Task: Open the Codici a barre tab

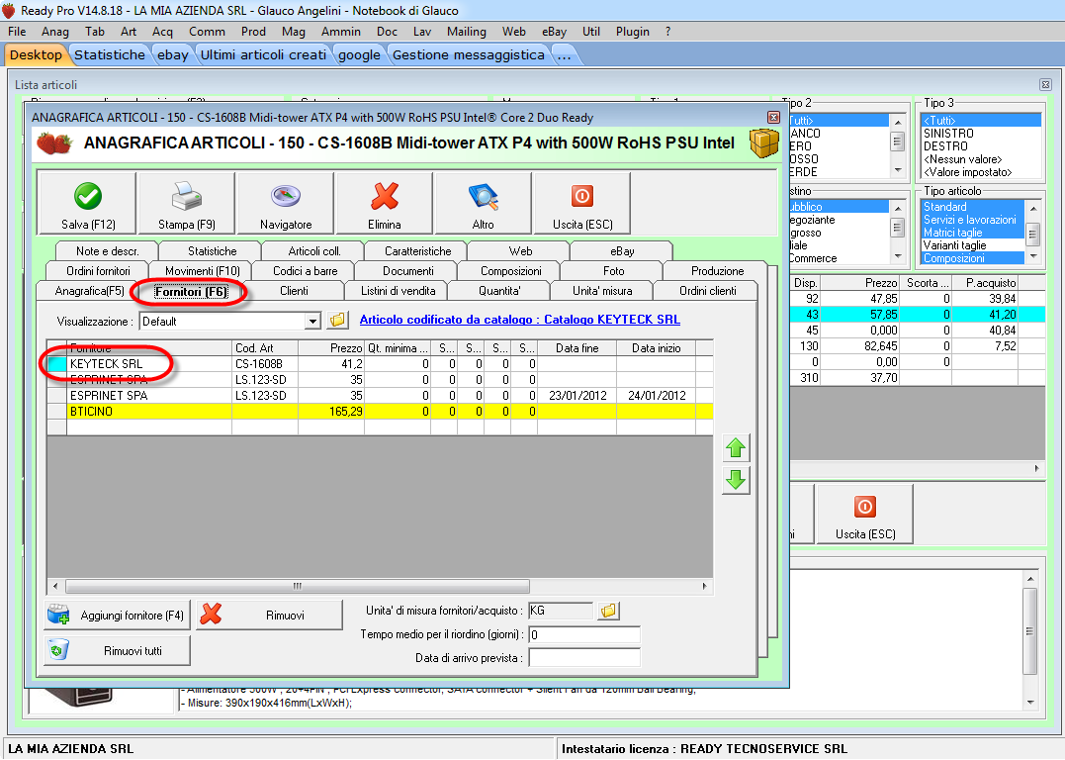Action: pos(305,270)
